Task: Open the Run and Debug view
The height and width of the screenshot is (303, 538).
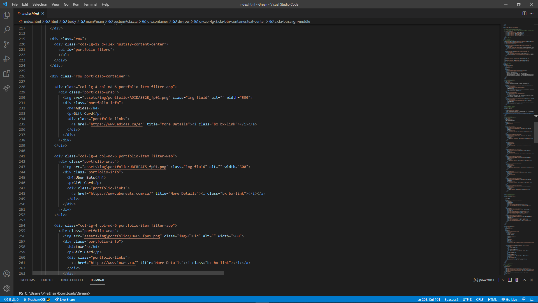Action: coord(7,59)
